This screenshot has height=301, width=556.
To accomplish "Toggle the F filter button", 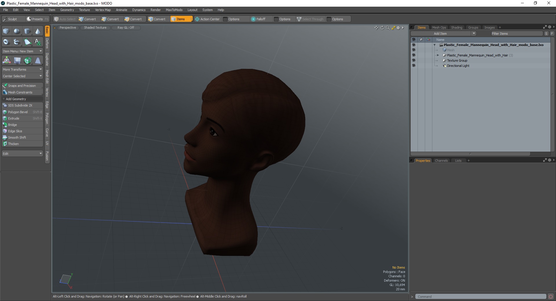I will [x=552, y=34].
